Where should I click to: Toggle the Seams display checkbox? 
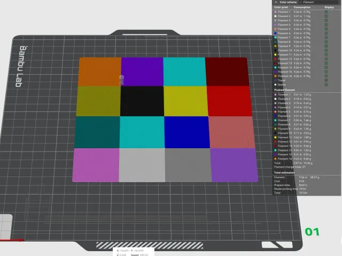point(326,85)
